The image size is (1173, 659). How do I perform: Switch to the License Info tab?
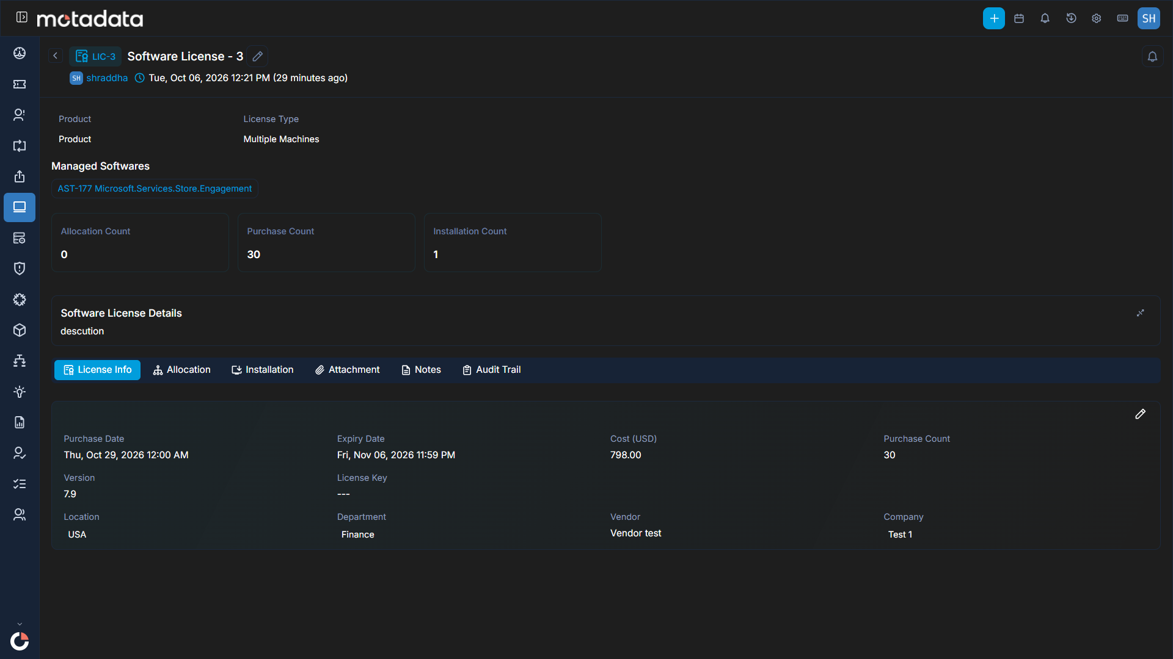[x=97, y=370]
